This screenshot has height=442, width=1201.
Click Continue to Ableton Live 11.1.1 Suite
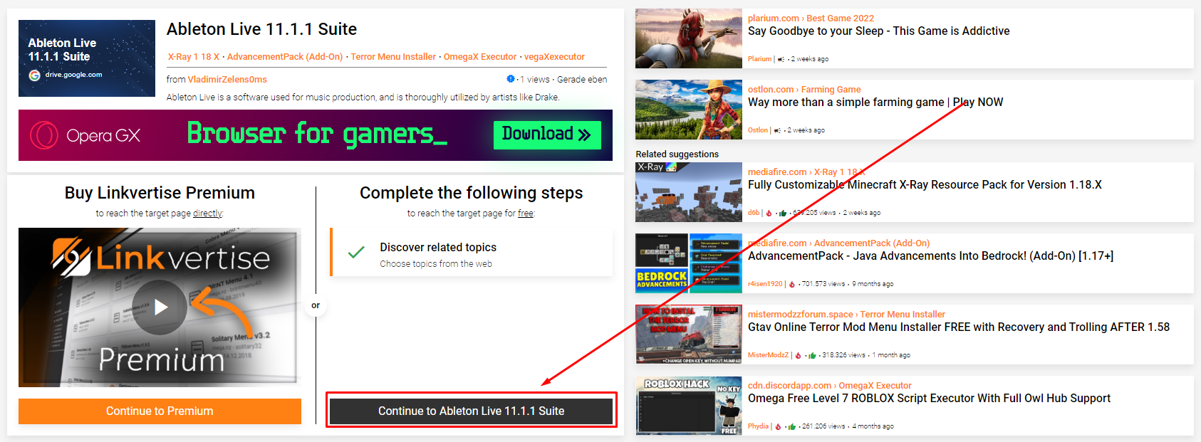[472, 411]
